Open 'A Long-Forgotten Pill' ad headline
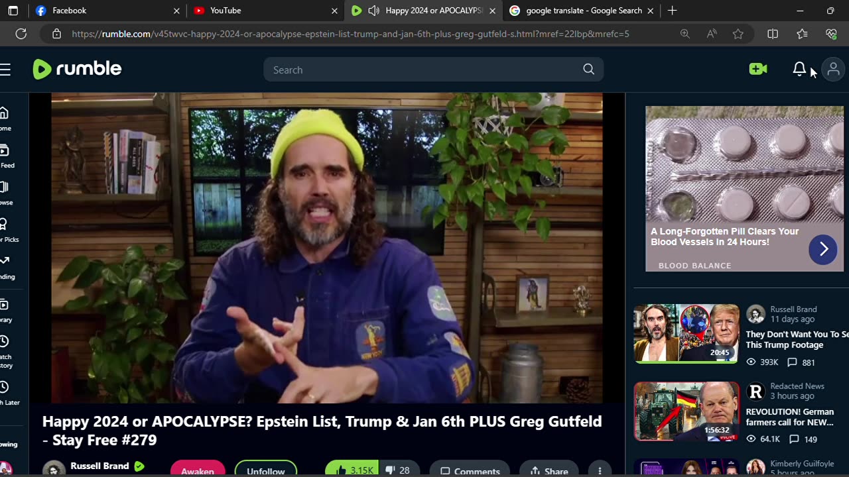This screenshot has width=849, height=477. tap(724, 237)
